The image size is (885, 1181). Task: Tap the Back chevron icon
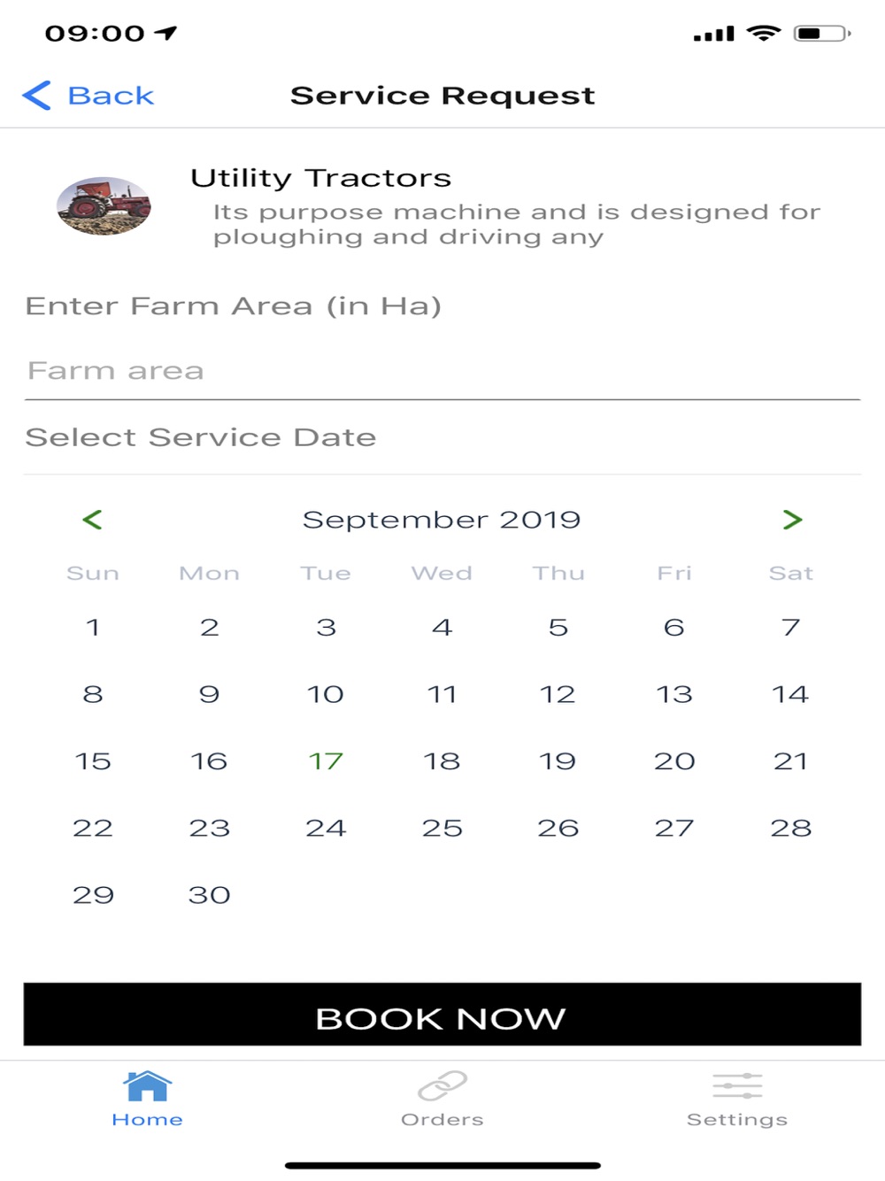(36, 95)
